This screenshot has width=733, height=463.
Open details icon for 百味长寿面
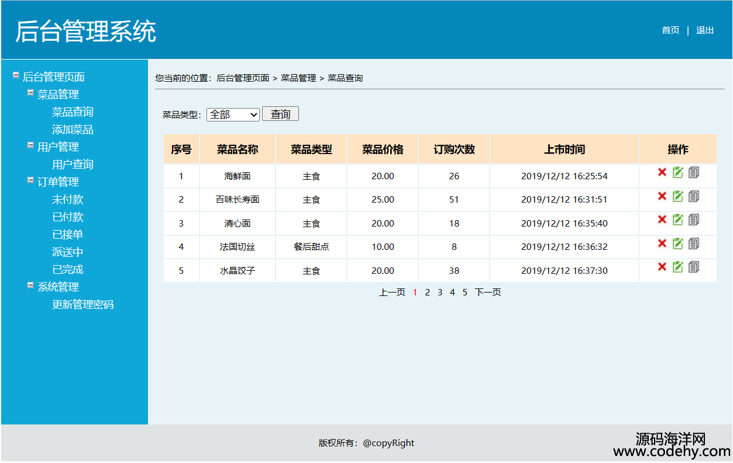(694, 196)
